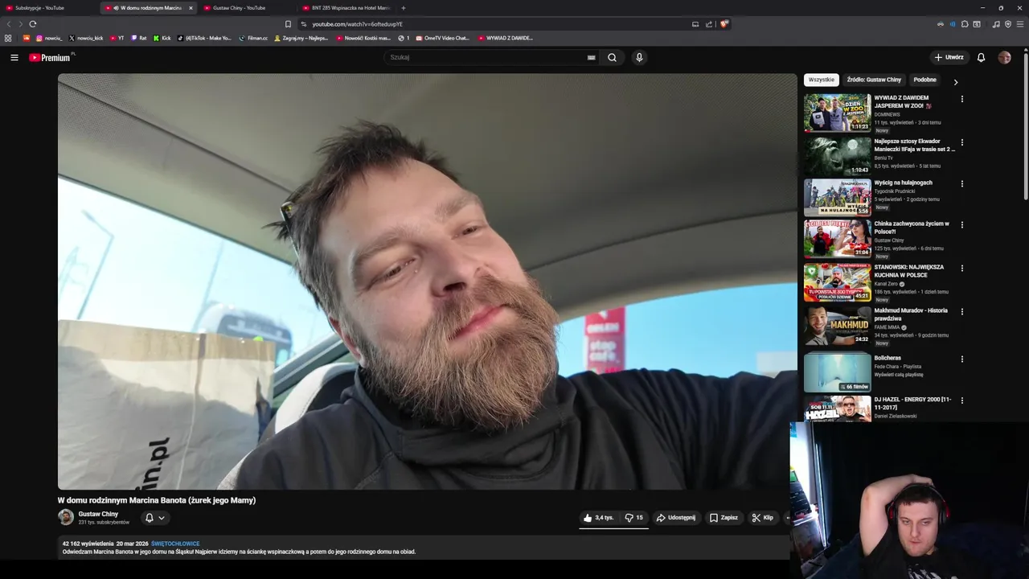The height and width of the screenshot is (579, 1029).
Task: Open options for 'WYWIAD Z DAWIDEM JASPEREM' video
Action: [961, 99]
